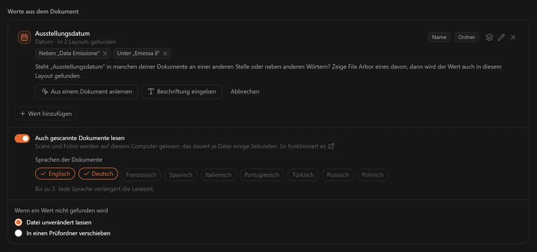Click 'Bis zu 3. Jede Sprache' hint text
This screenshot has width=537, height=252.
(95, 189)
